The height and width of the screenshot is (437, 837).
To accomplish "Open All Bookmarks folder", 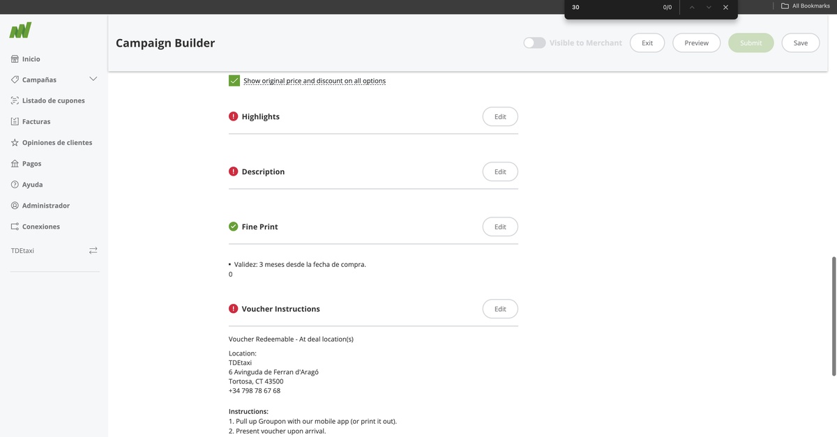I will [x=805, y=6].
